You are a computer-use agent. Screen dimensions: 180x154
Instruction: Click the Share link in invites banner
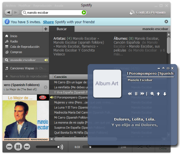tap(48, 22)
